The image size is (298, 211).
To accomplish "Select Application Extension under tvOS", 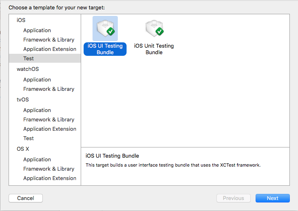I will click(x=50, y=129).
